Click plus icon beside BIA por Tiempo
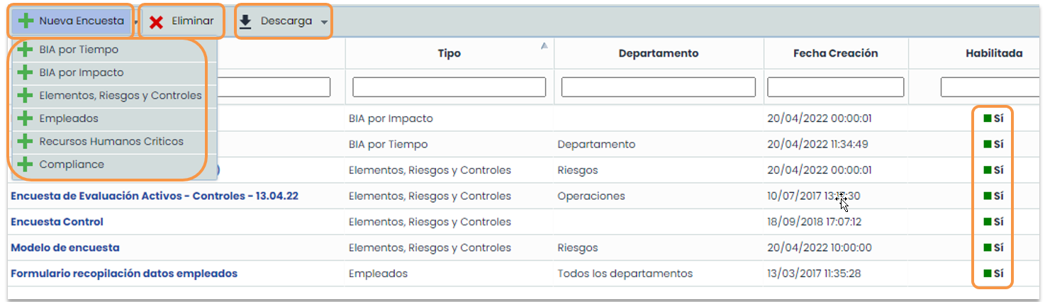 (x=26, y=50)
